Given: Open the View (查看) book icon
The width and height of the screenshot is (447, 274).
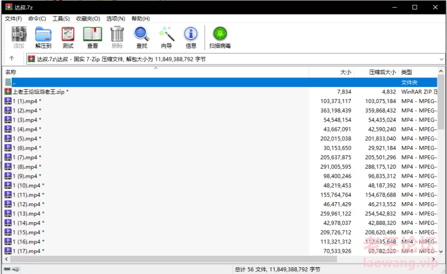Looking at the screenshot, I should (92, 34).
